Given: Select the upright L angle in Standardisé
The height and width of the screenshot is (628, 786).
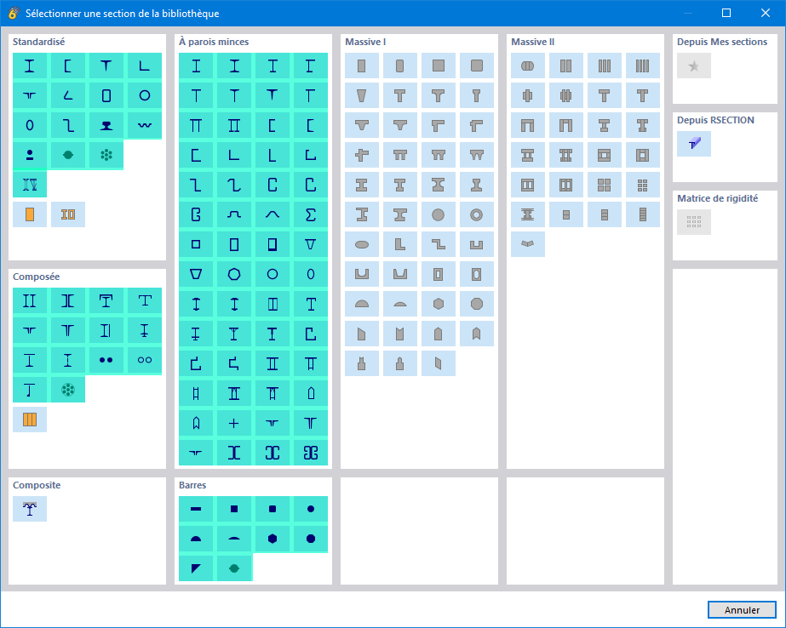Looking at the screenshot, I should click(x=145, y=66).
